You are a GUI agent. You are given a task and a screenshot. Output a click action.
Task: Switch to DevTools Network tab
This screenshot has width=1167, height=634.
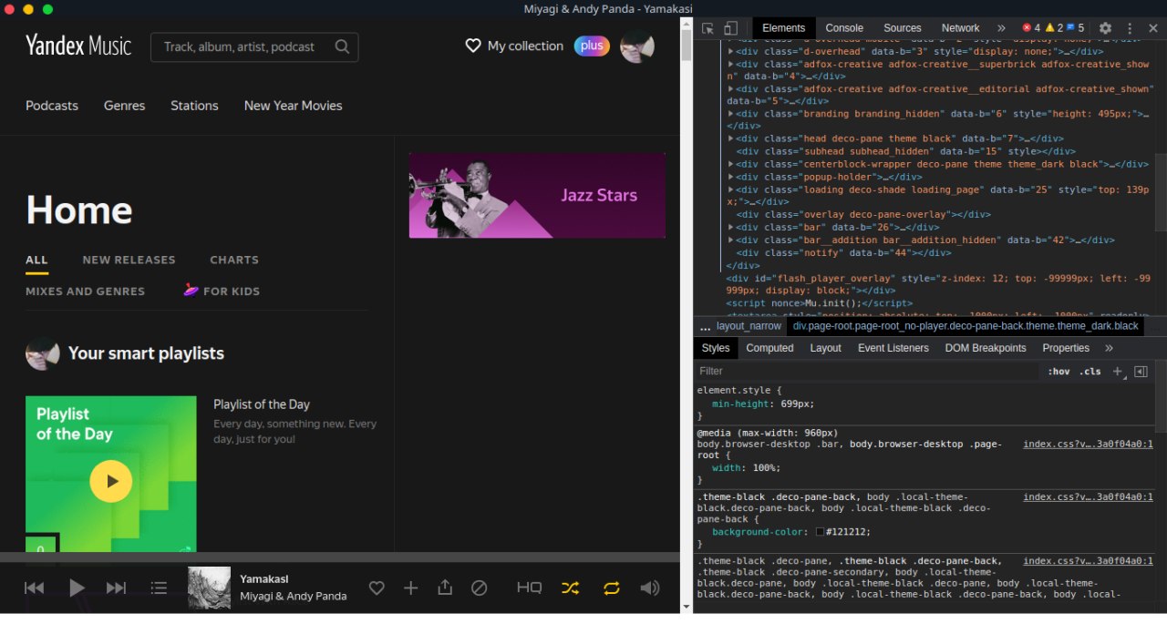coord(960,28)
